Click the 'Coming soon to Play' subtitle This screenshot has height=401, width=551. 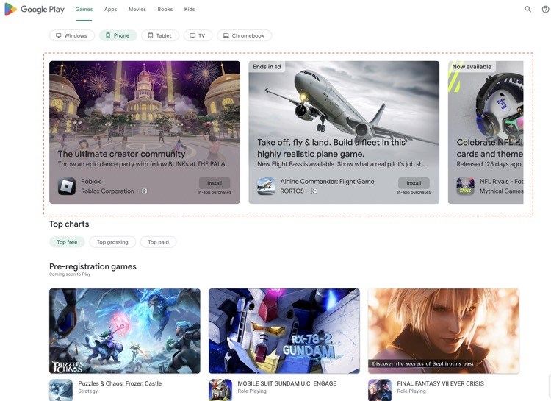[70, 274]
